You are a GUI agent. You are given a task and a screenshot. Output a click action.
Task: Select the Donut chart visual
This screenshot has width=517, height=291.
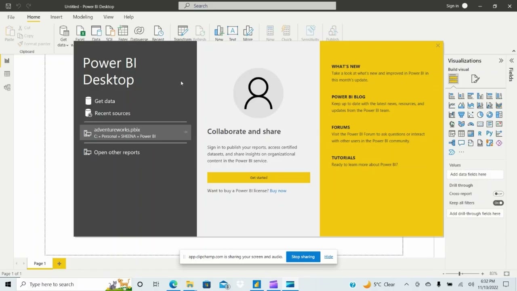(490, 115)
